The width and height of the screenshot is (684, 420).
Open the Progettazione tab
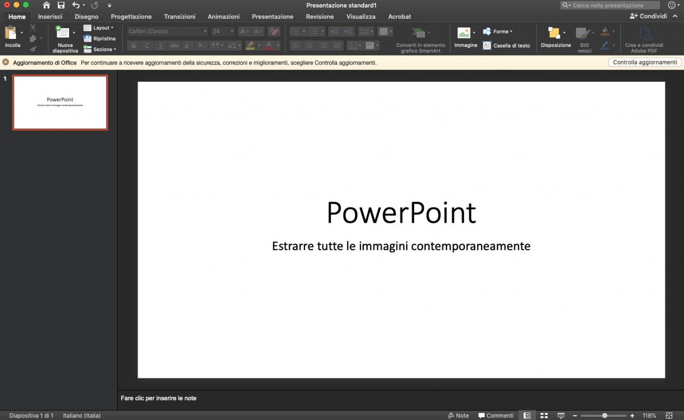pyautogui.click(x=131, y=17)
